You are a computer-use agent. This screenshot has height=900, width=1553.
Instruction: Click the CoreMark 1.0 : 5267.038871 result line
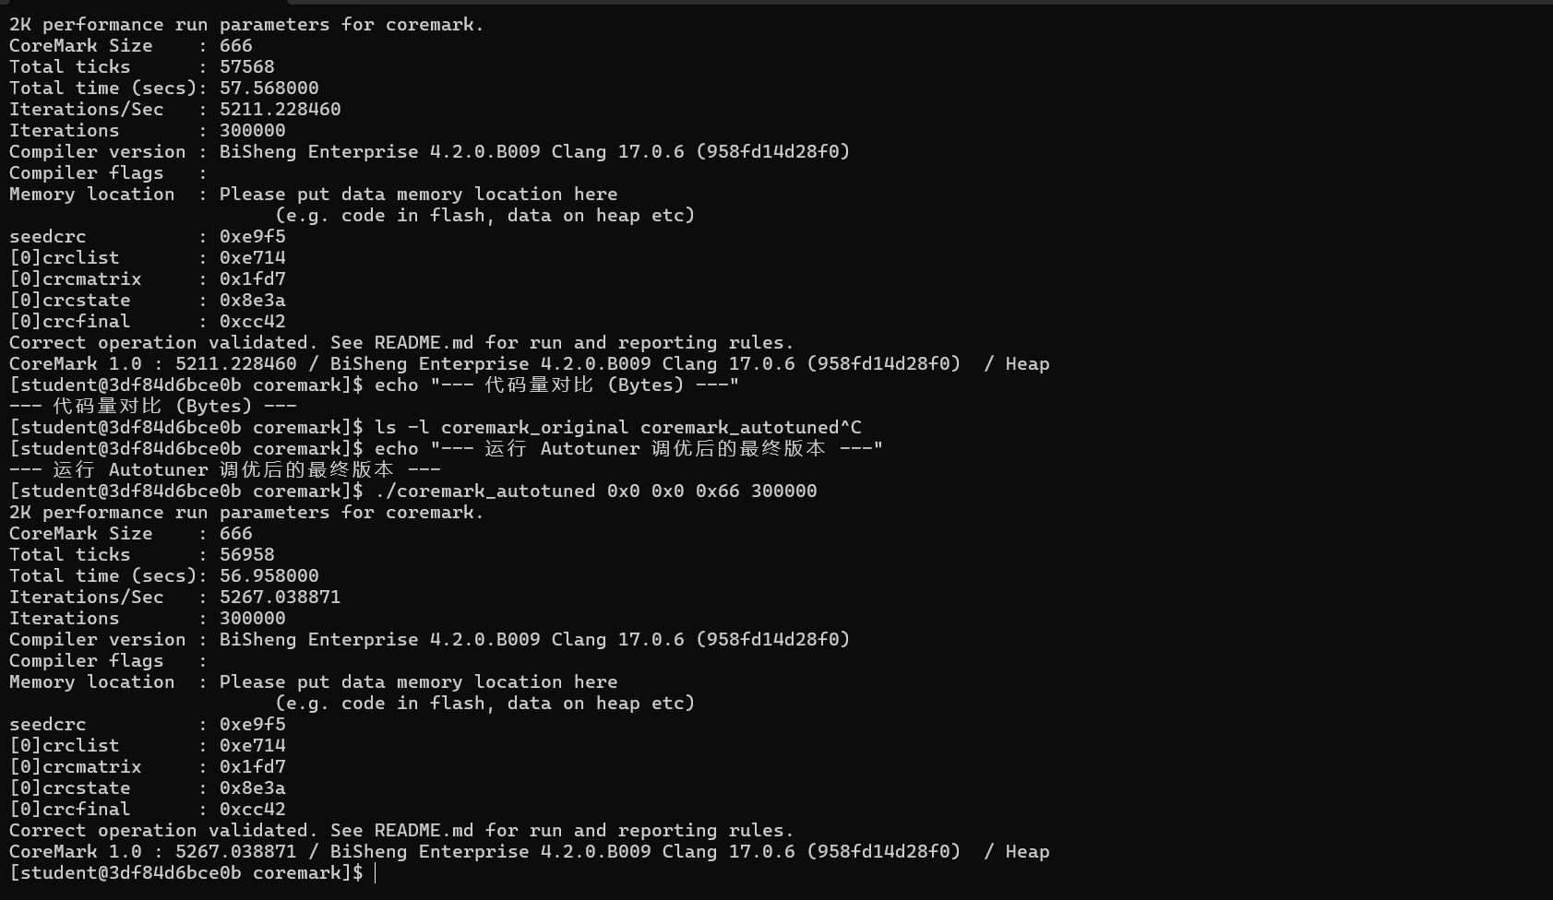pos(529,852)
